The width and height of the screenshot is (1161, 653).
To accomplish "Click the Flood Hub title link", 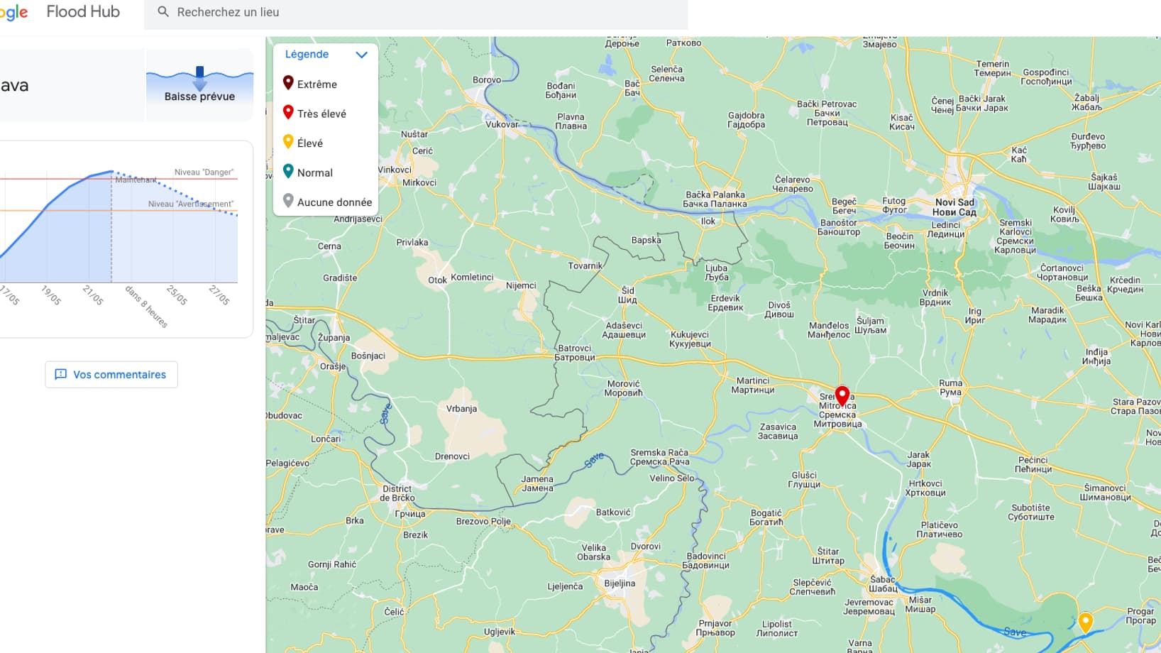I will tap(83, 12).
